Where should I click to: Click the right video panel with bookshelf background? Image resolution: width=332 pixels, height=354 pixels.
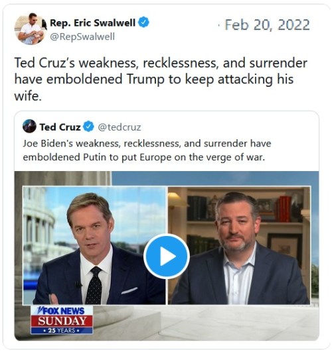pos(239,245)
